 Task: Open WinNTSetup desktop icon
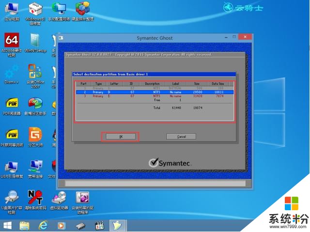pyautogui.click(x=35, y=43)
